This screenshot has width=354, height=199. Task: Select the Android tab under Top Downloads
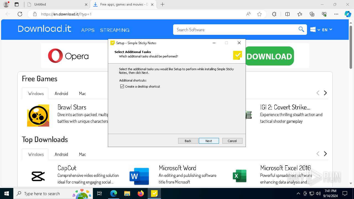[61, 154]
